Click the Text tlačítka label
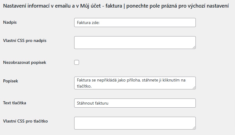 click(15, 103)
